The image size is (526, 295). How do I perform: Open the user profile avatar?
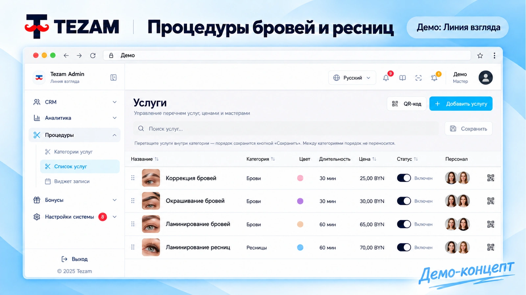486,78
